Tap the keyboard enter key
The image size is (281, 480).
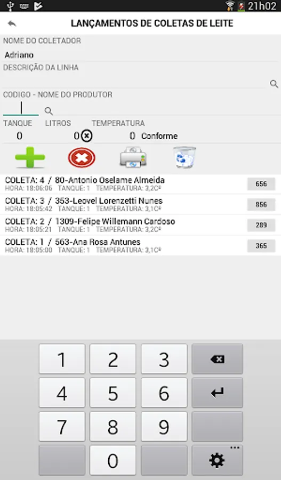pyautogui.click(x=218, y=393)
